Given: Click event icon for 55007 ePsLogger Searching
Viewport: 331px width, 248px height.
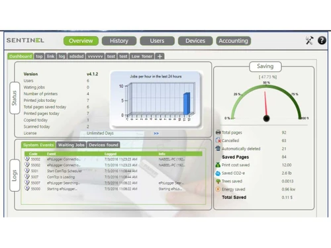Looking at the screenshot, I should pos(27,183).
